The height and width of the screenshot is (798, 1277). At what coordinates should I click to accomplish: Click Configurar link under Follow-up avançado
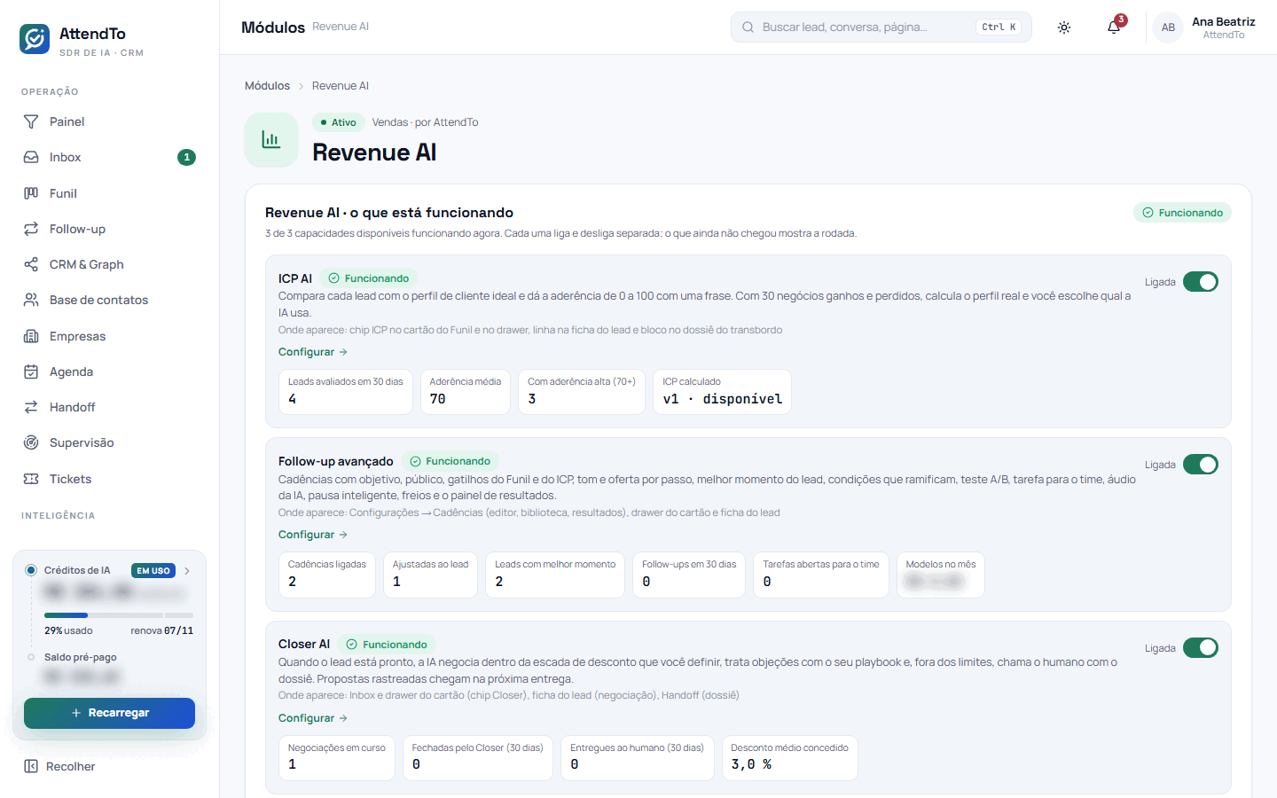(x=313, y=535)
